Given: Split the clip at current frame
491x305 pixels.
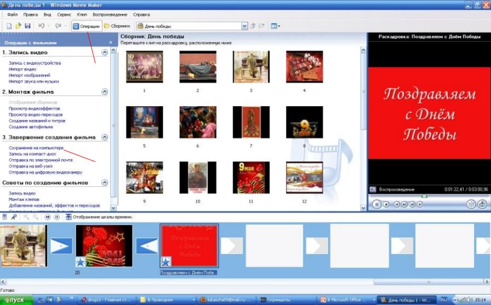Looking at the screenshot, I should pos(471,204).
